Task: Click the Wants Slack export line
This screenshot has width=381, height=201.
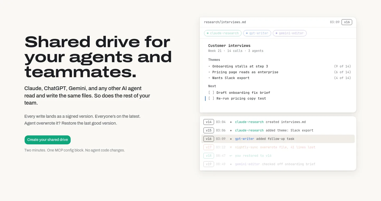Action: coord(229,78)
